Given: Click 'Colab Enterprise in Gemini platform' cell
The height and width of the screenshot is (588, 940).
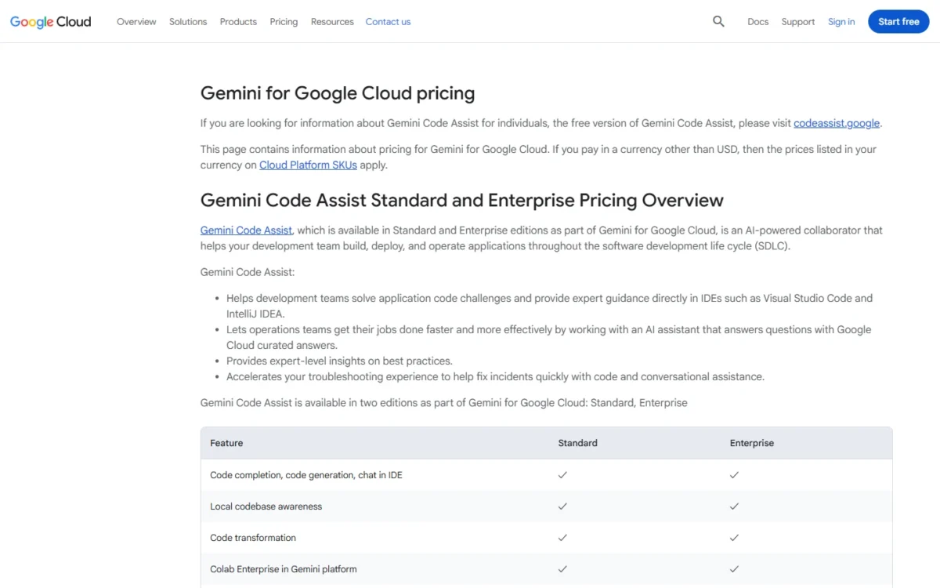Looking at the screenshot, I should click(x=284, y=569).
